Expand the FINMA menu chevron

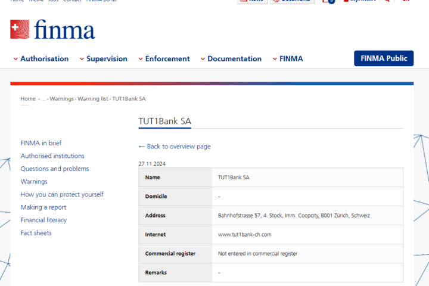click(275, 59)
